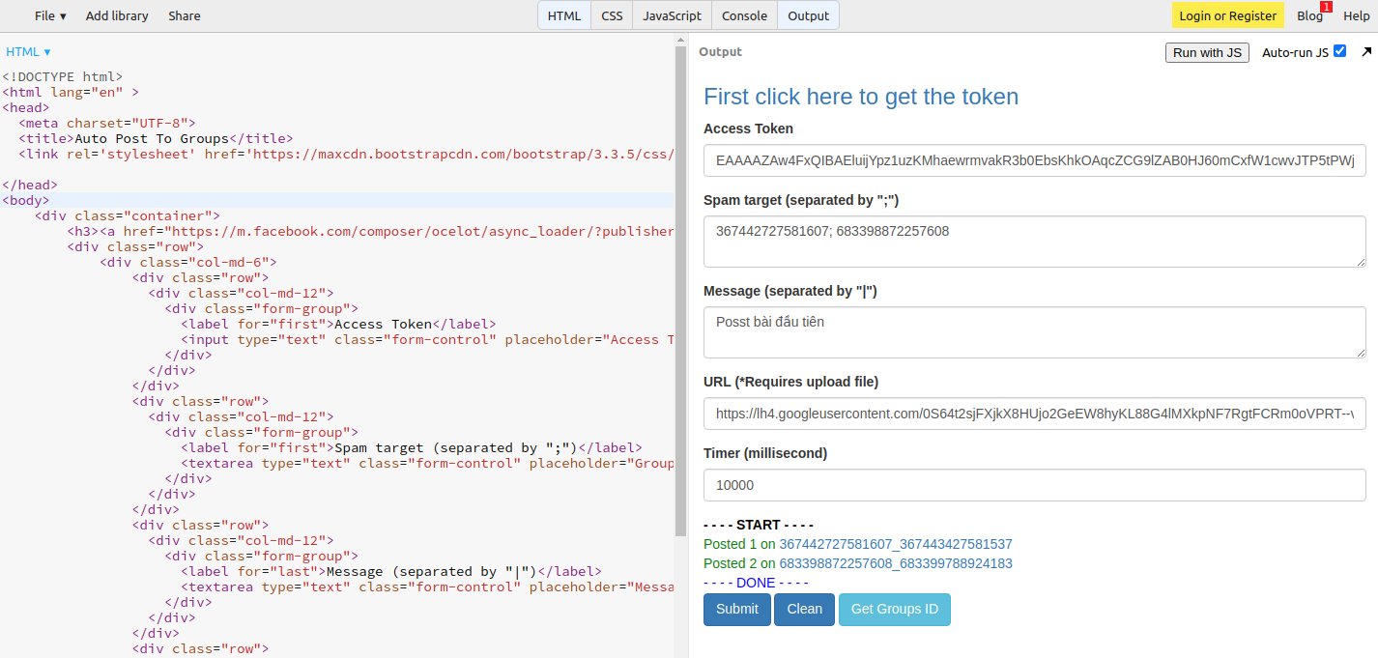Show the Console panel
The image size is (1378, 658).
[744, 15]
